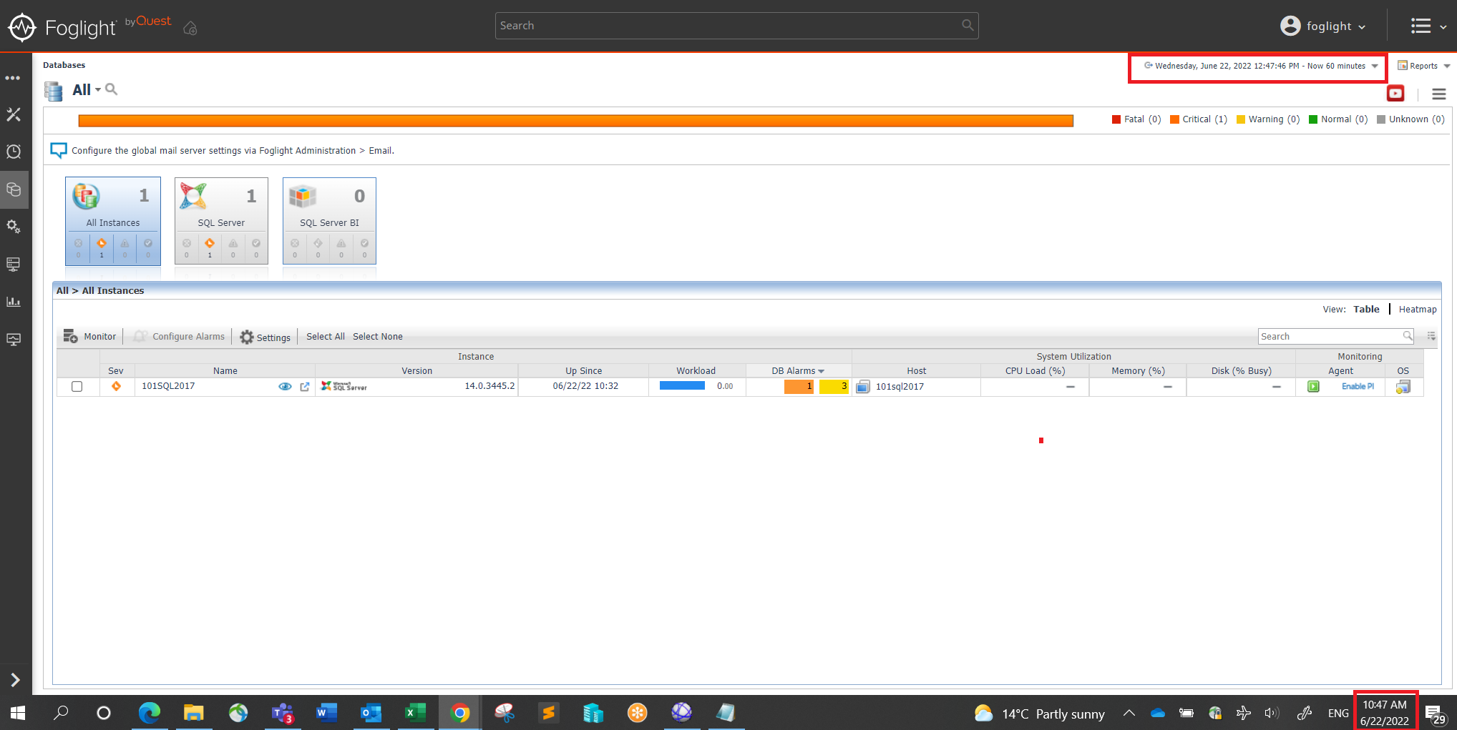Viewport: 1457px width, 730px height.
Task: Open the bar chart reports sidebar icon
Action: pyautogui.click(x=14, y=302)
